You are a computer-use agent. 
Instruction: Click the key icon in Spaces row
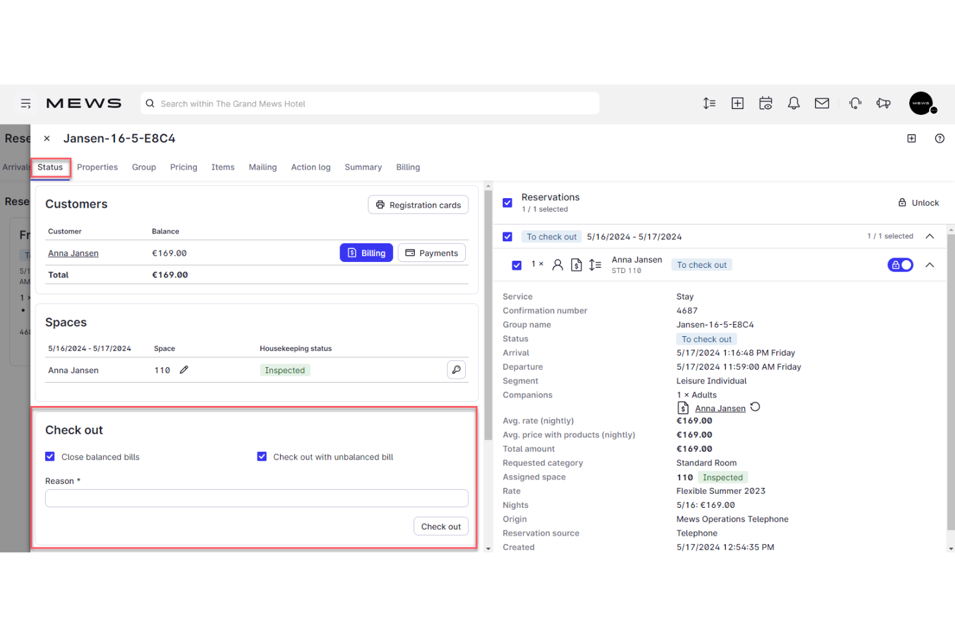(456, 370)
